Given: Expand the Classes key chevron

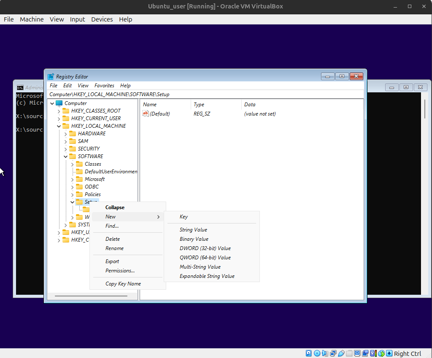Looking at the screenshot, I should click(x=72, y=164).
